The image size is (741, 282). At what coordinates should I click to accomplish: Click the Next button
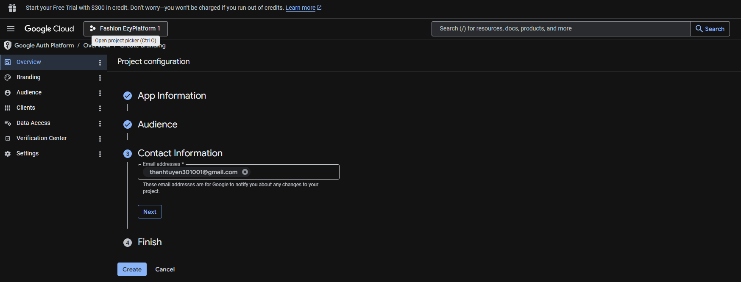pos(150,212)
